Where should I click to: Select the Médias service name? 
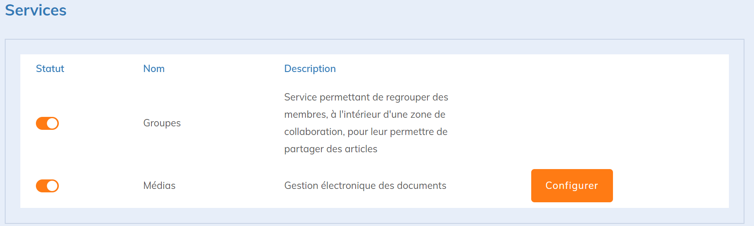click(x=159, y=185)
